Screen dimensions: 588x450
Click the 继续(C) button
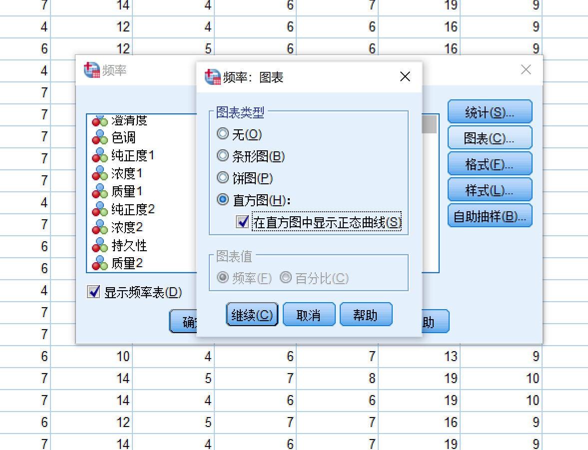coord(252,314)
